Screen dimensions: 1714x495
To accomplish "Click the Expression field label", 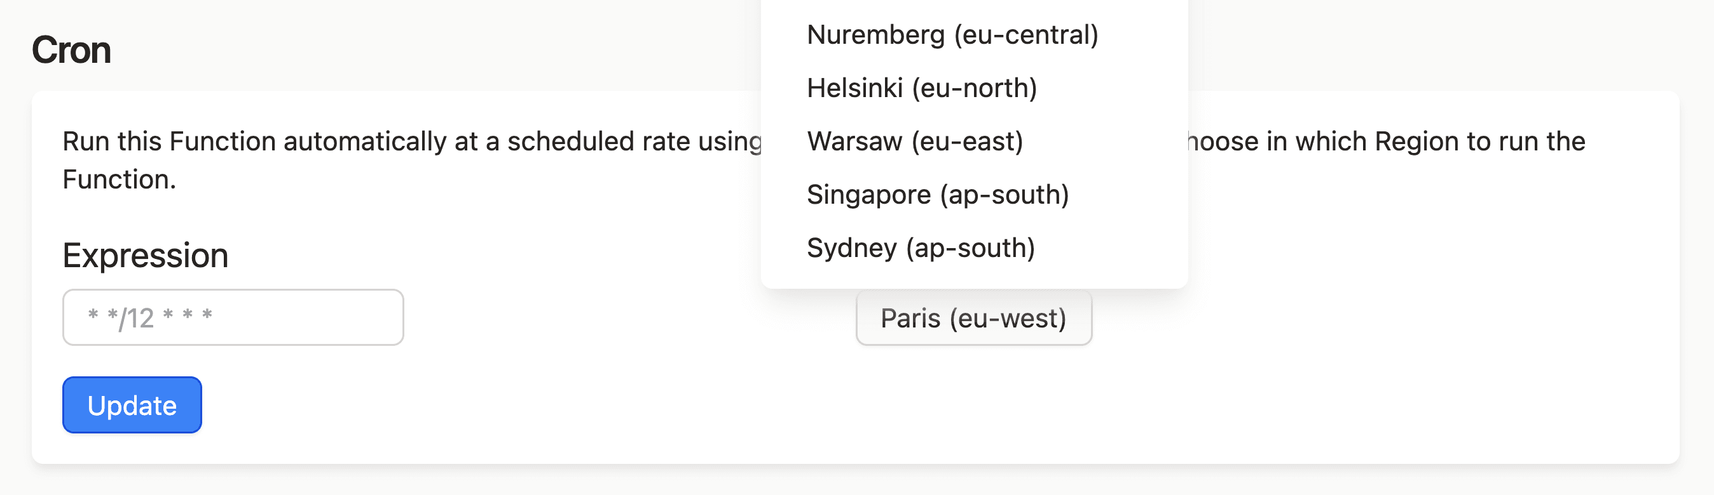I will pos(145,255).
